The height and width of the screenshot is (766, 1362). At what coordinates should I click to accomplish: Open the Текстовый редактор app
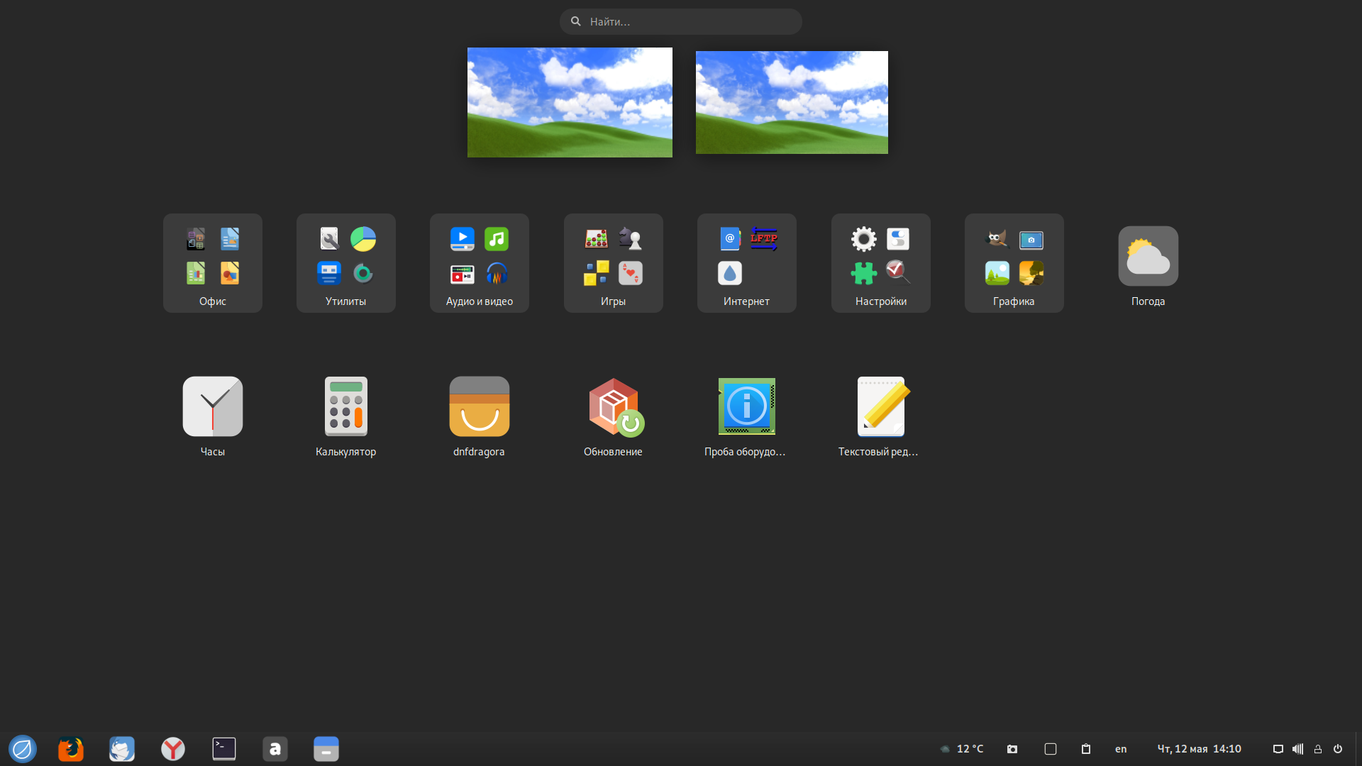tap(880, 407)
